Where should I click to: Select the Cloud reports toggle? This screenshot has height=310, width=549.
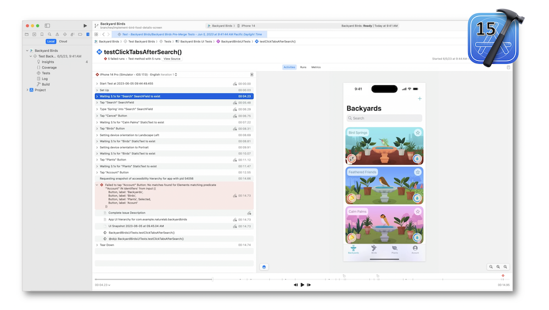coord(63,41)
